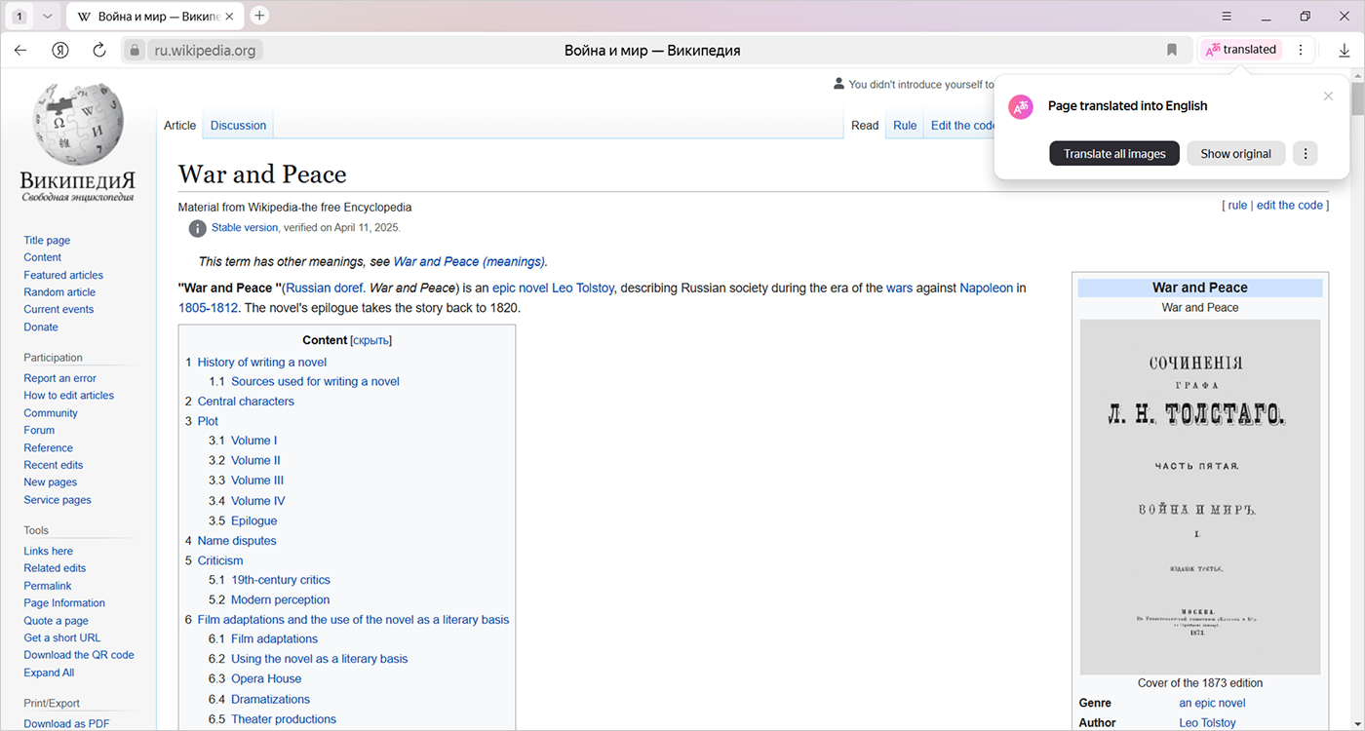Open address bar three-dot menu
The height and width of the screenshot is (731, 1365).
(x=1300, y=50)
